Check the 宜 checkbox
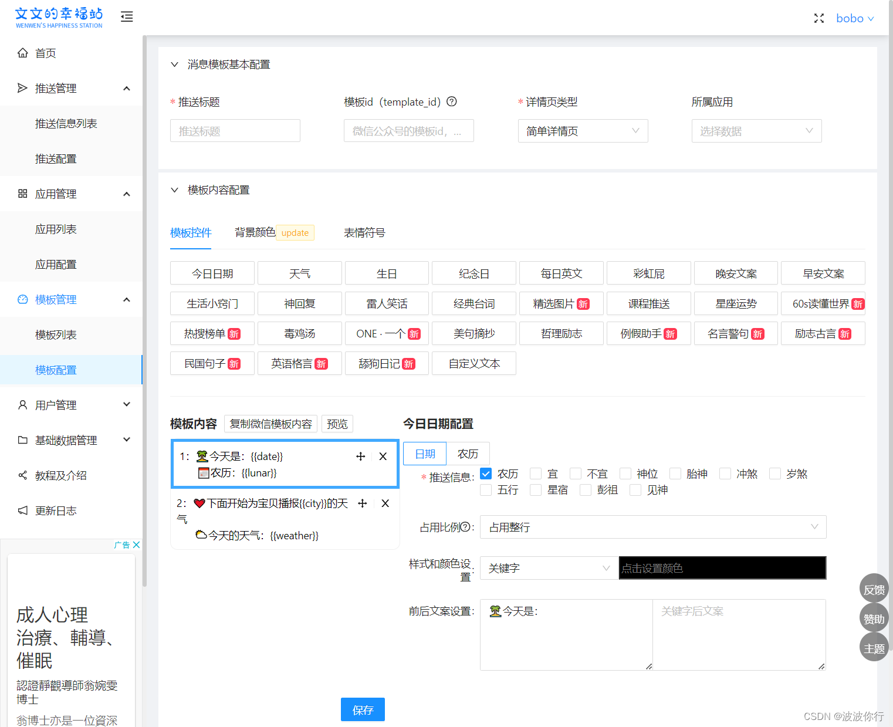Image resolution: width=893 pixels, height=727 pixels. coord(536,474)
